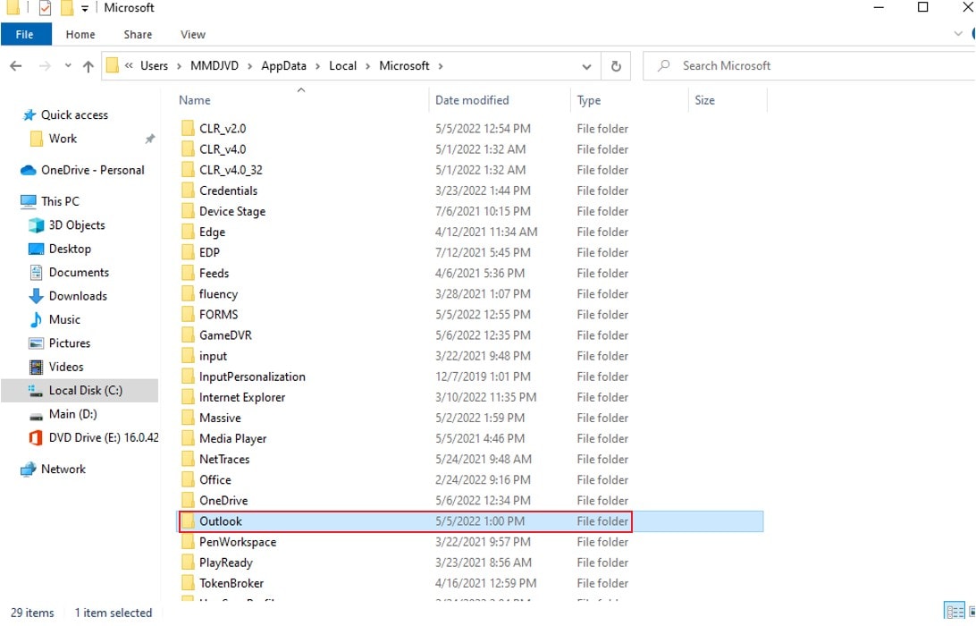Sort by the Date modified column header

click(472, 100)
